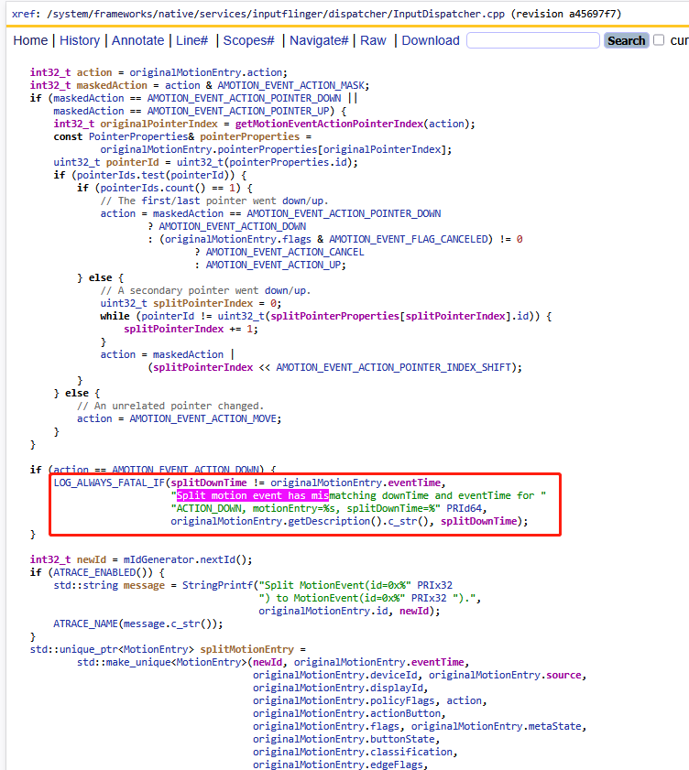Image resolution: width=689 pixels, height=770 pixels.
Task: Click '// An unrelated pointer changed.' comment
Action: tap(170, 406)
